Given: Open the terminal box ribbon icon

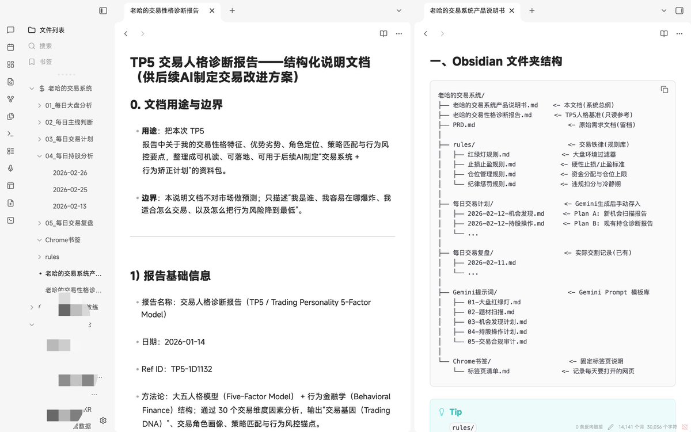Looking at the screenshot, I should pyautogui.click(x=10, y=220).
